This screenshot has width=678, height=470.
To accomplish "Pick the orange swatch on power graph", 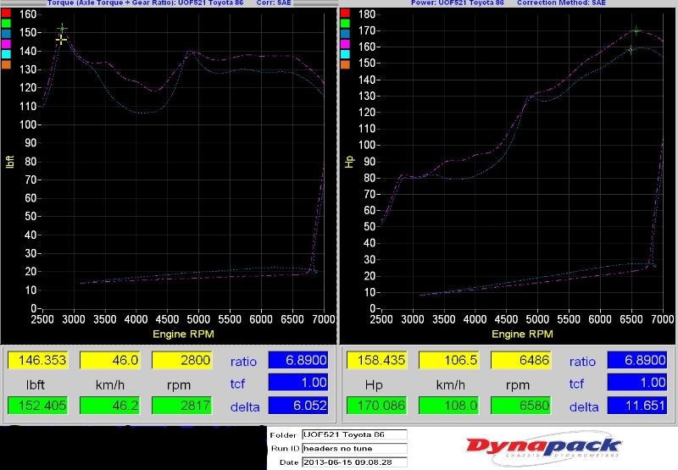I will [345, 65].
